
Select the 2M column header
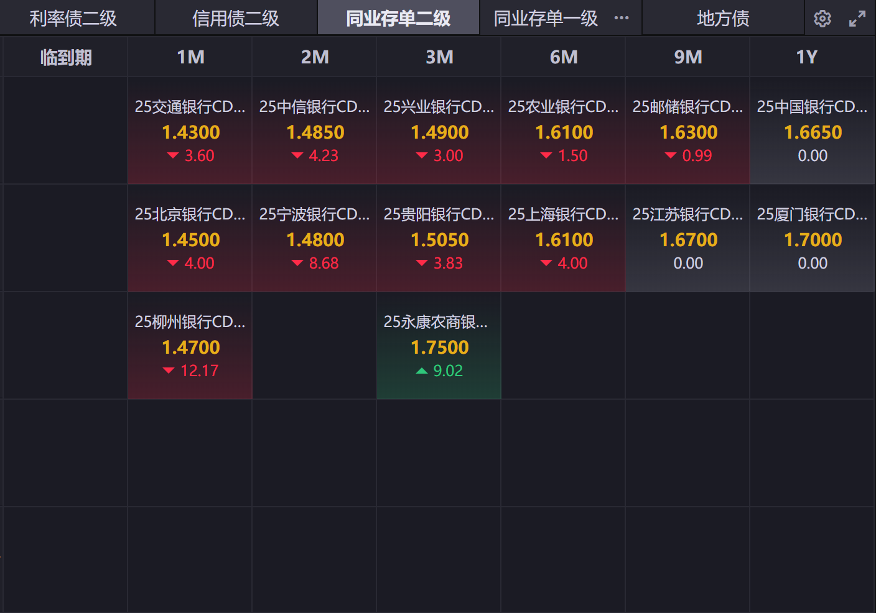pos(314,57)
